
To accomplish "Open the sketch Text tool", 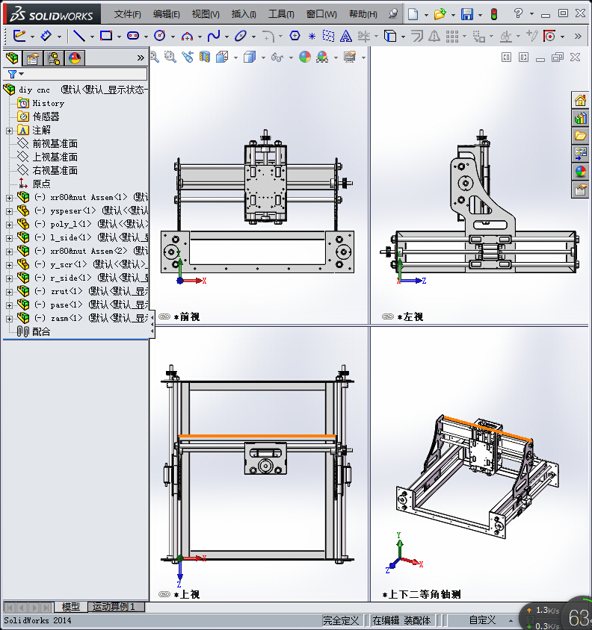I will click(345, 36).
